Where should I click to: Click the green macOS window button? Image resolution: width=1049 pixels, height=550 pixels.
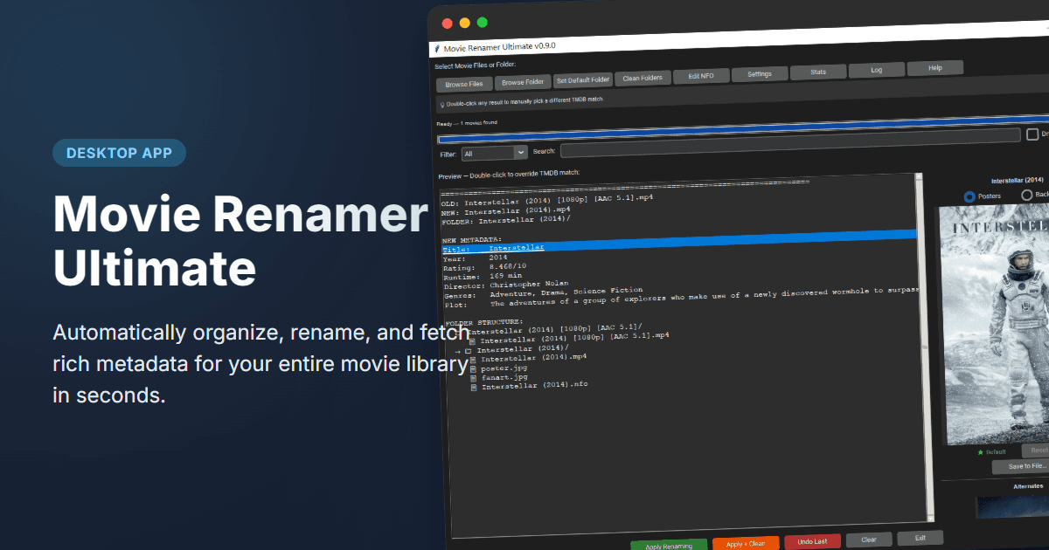click(x=482, y=23)
